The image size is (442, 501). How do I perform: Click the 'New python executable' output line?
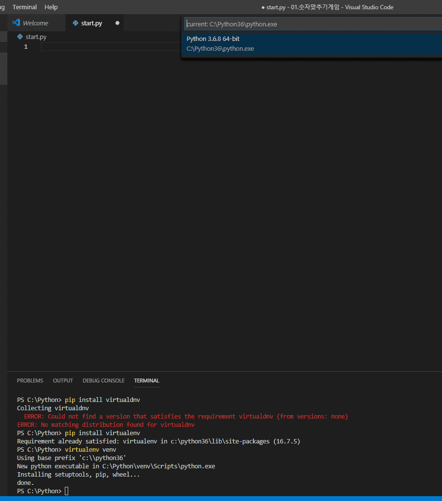(116, 466)
